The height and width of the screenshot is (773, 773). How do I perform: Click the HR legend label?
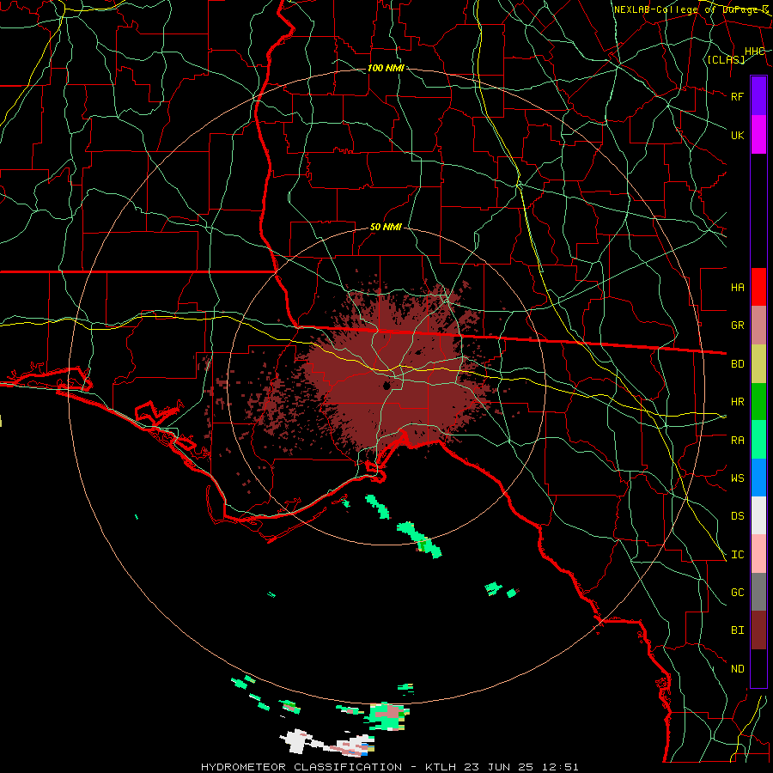pyautogui.click(x=737, y=402)
